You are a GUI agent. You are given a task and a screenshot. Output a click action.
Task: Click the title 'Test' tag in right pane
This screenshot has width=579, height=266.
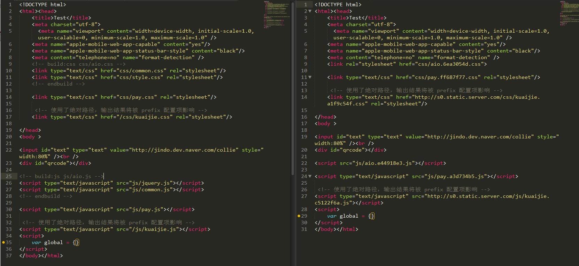pyautogui.click(x=357, y=18)
